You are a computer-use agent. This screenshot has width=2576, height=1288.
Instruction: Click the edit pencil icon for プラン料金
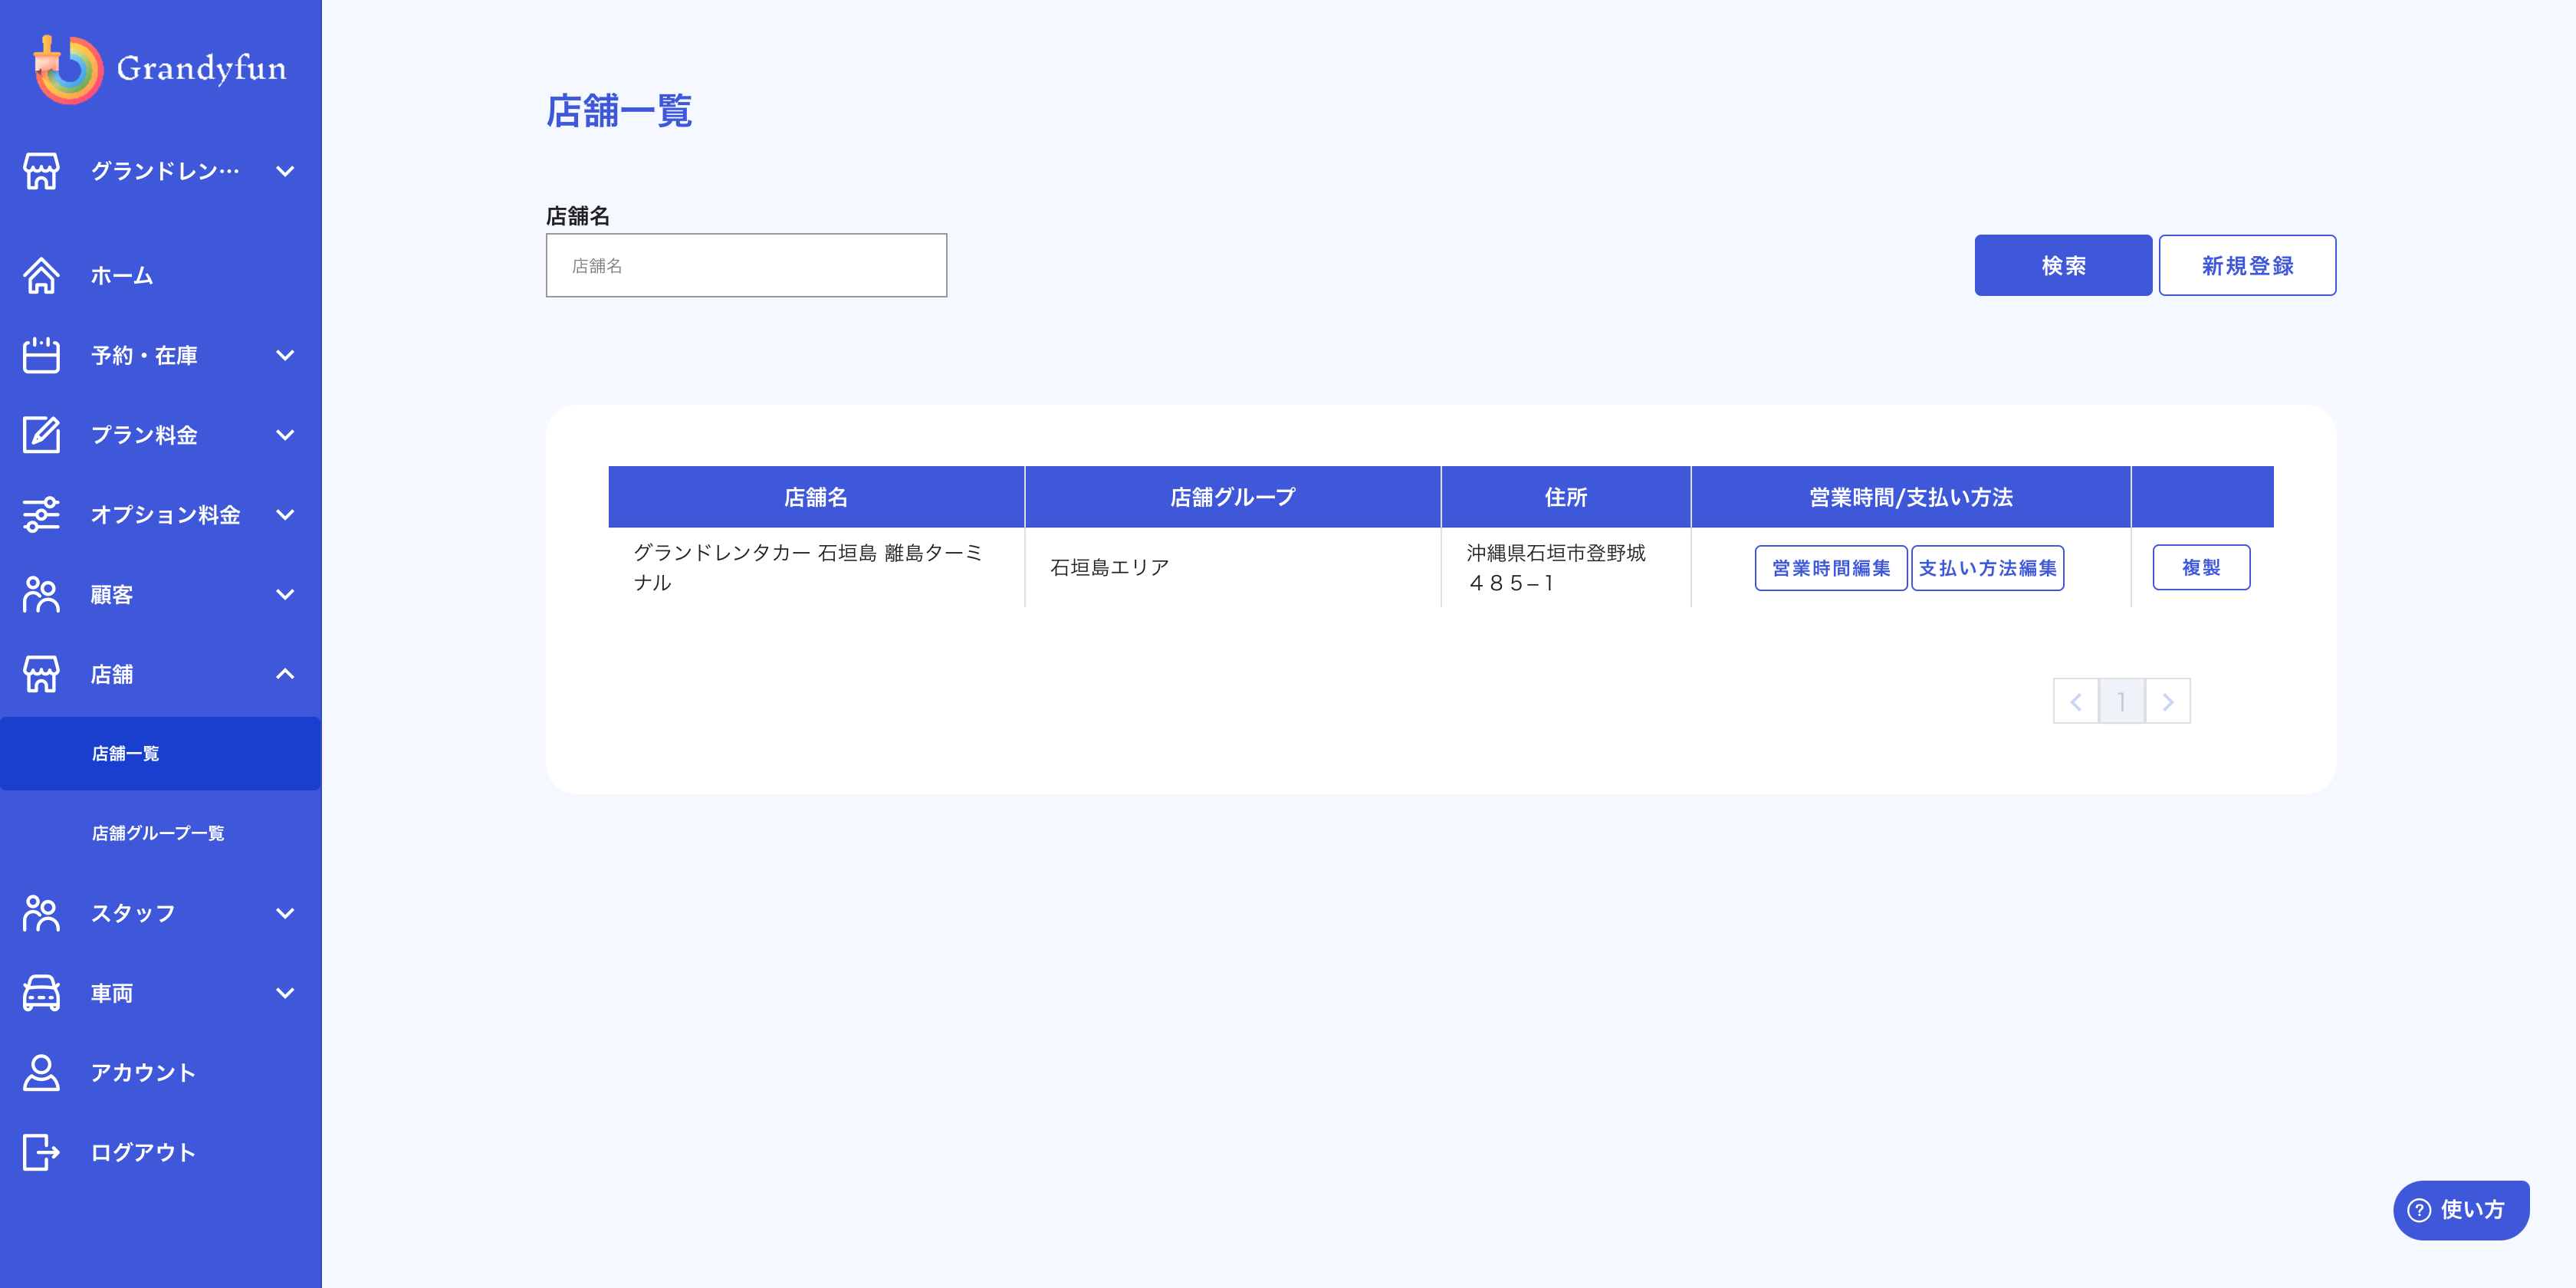tap(41, 435)
